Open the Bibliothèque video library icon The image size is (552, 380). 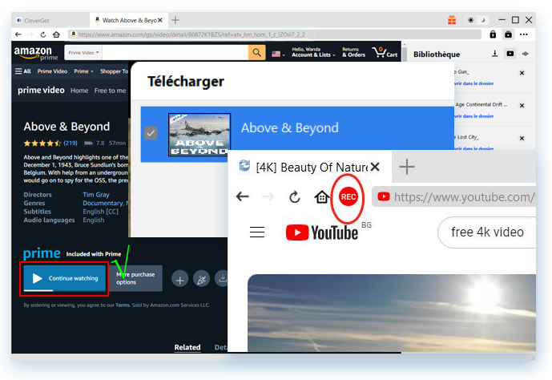[510, 54]
